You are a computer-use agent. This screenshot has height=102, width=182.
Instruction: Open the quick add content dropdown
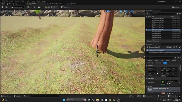tap(29, 7)
